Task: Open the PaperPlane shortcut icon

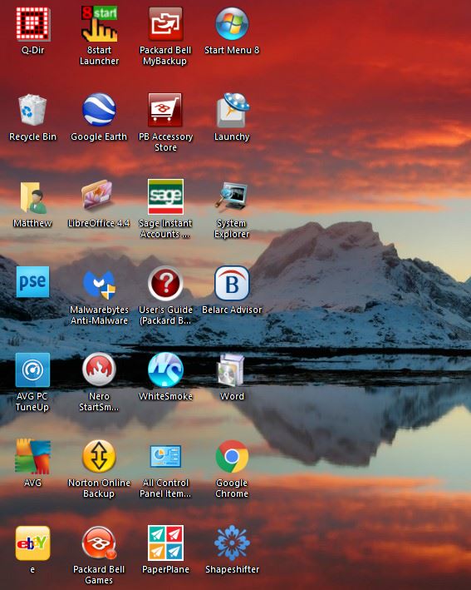Action: [165, 543]
